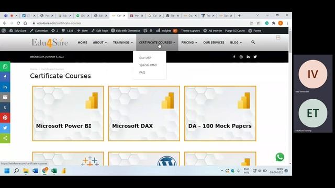335x188 pixels.
Task: Visit LinkedIn from header icon
Action: click(248, 57)
